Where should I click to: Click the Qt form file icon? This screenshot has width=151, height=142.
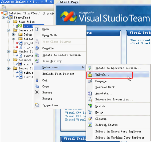pos(20,26)
